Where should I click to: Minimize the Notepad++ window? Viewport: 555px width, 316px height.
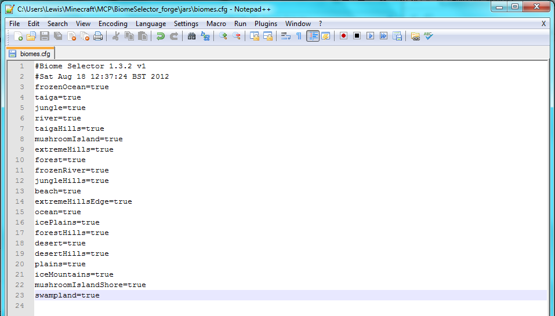[499, 6]
